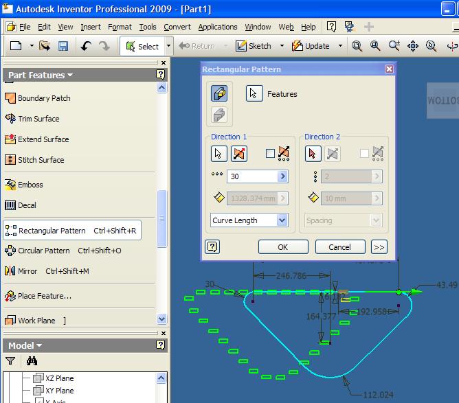Open the Tools menu
Viewport: 459px width, 403px height.
pos(148,27)
